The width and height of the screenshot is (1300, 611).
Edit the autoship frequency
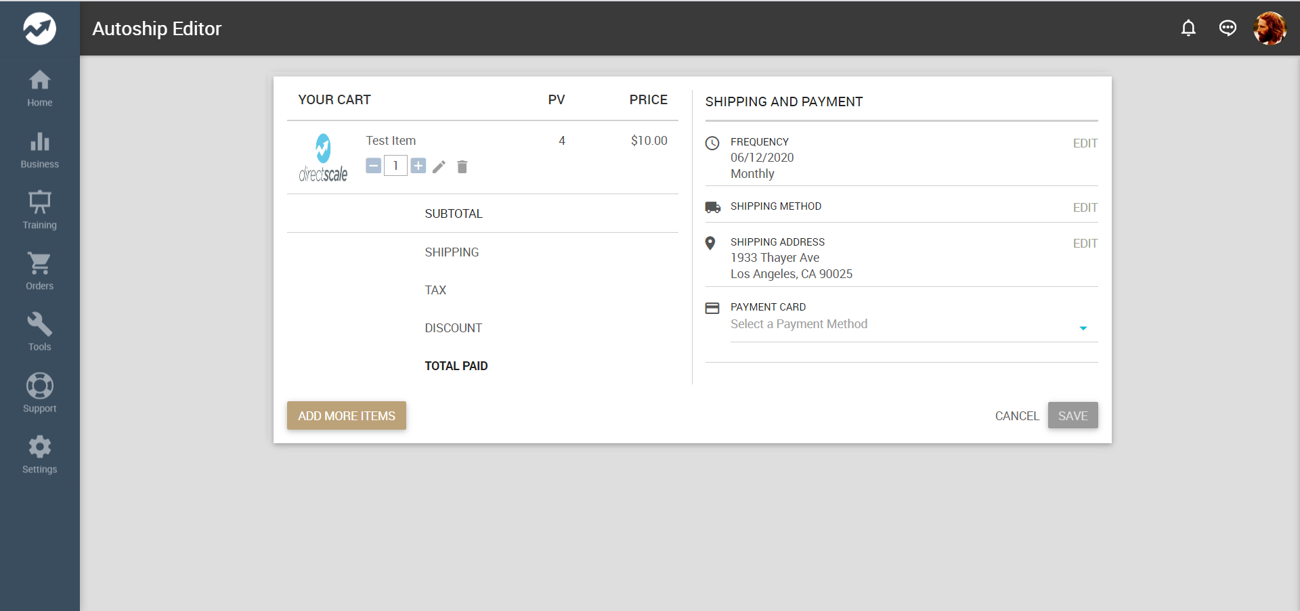(x=1085, y=143)
